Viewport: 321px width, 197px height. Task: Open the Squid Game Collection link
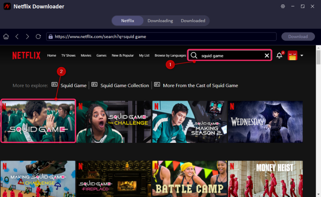coord(124,85)
